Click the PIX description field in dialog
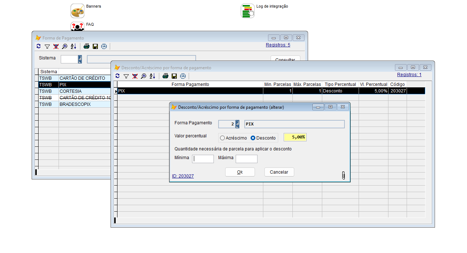The width and height of the screenshot is (467, 253). (295, 124)
